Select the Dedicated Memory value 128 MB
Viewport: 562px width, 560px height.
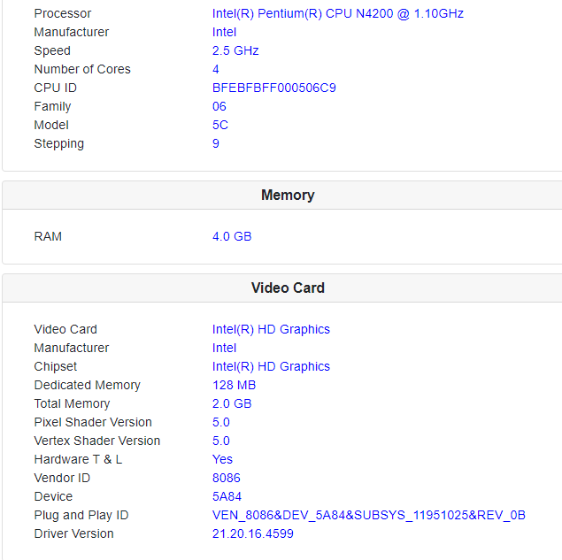tap(234, 385)
